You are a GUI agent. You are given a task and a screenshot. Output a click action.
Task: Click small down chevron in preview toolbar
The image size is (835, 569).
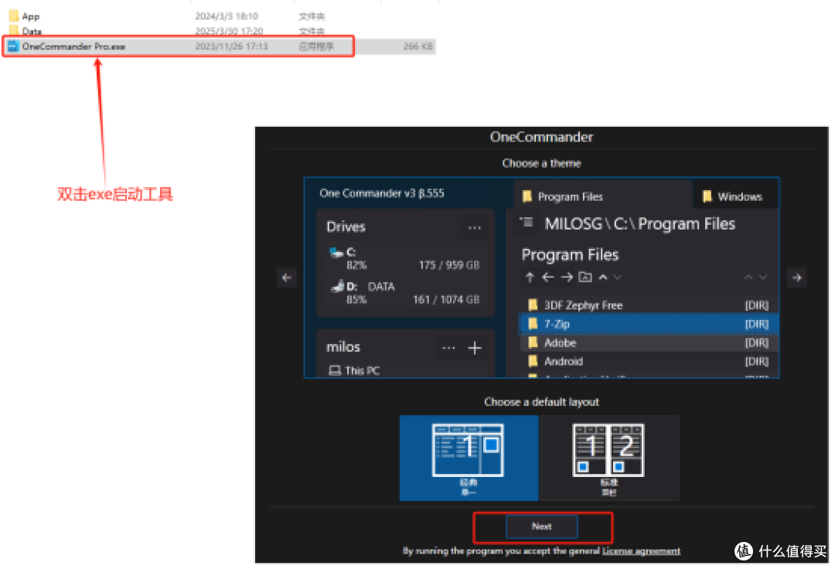(618, 277)
